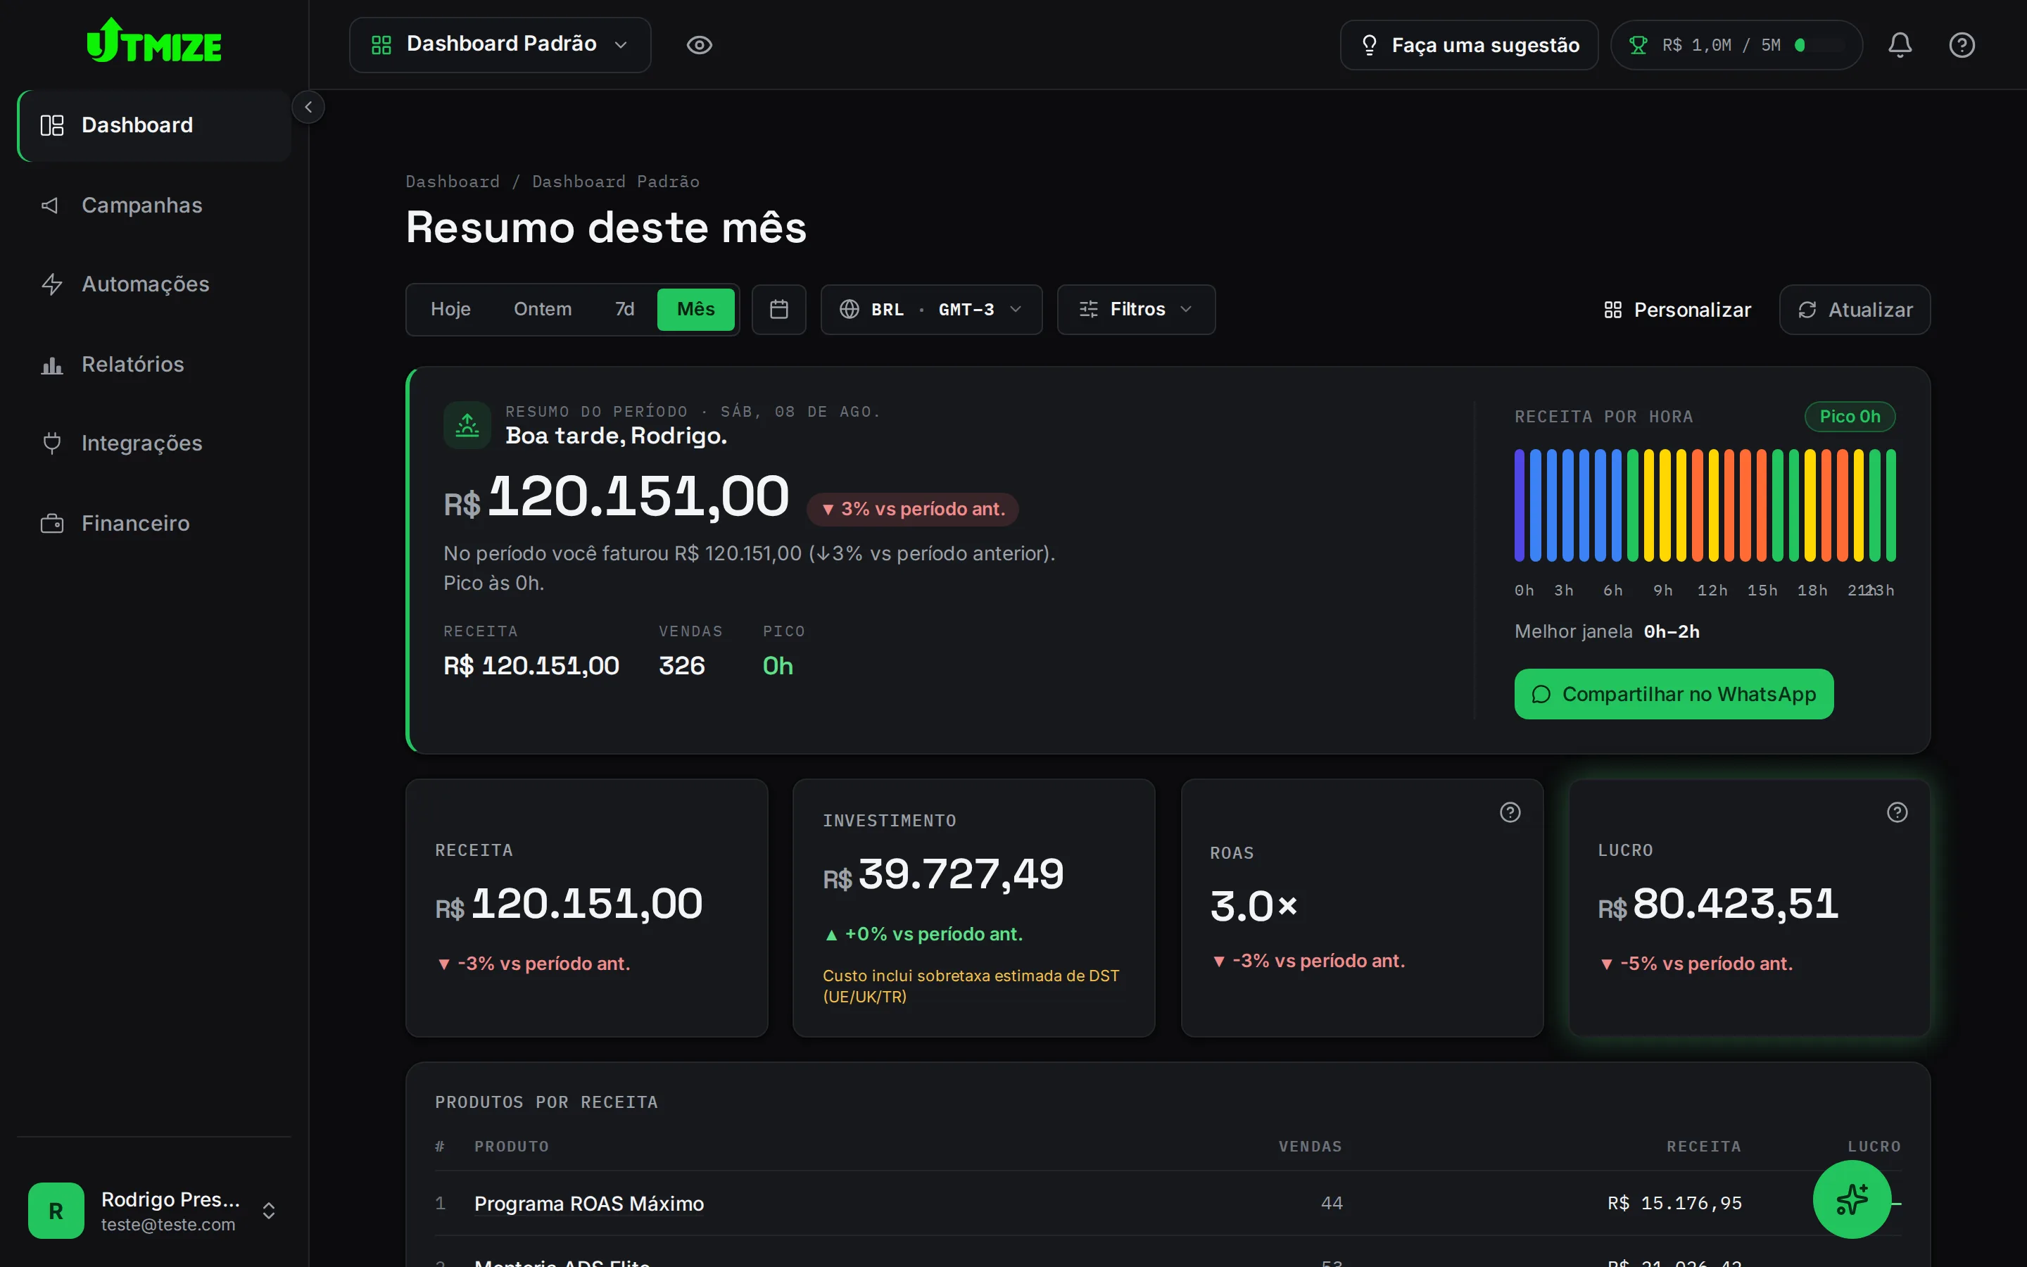
Task: Click the DST sobretaxa note text
Action: click(971, 986)
